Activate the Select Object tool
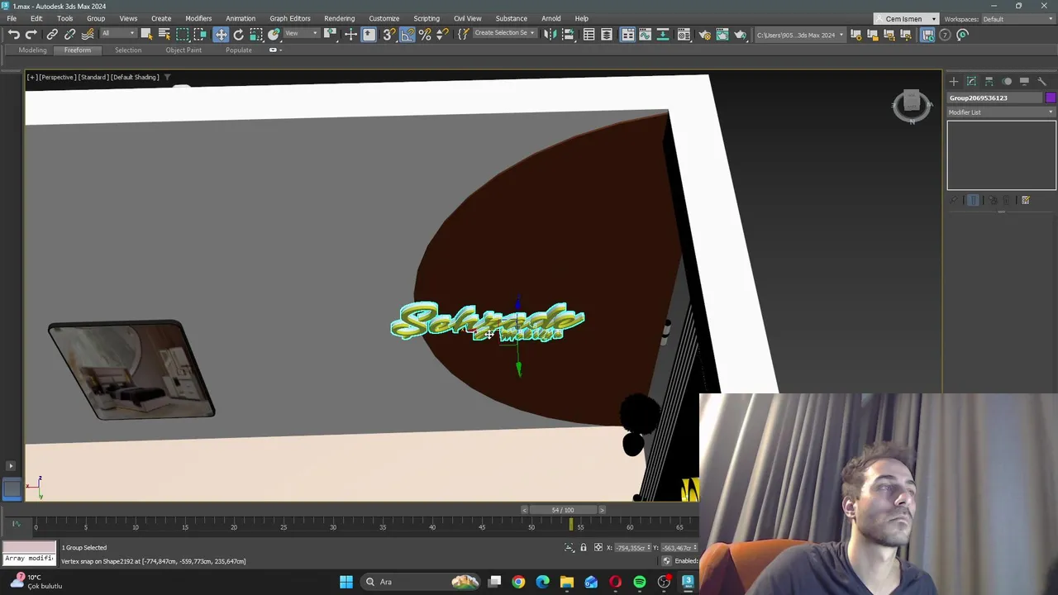Viewport: 1058px width, 595px height. click(146, 34)
